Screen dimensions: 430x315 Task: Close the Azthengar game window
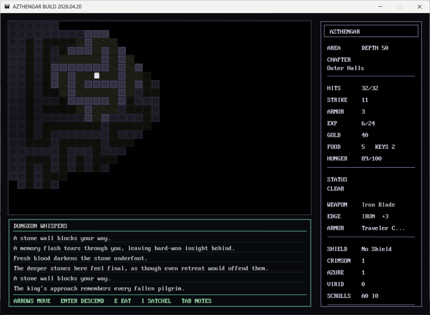(x=419, y=7)
